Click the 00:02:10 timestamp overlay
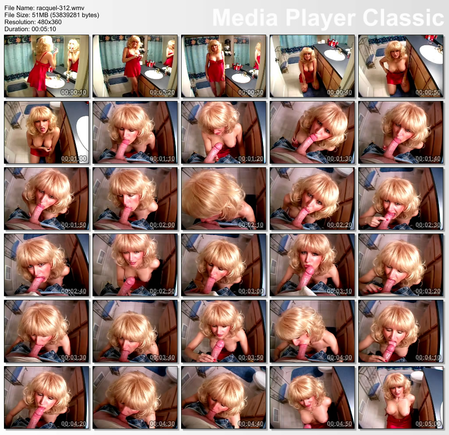 (x=251, y=225)
